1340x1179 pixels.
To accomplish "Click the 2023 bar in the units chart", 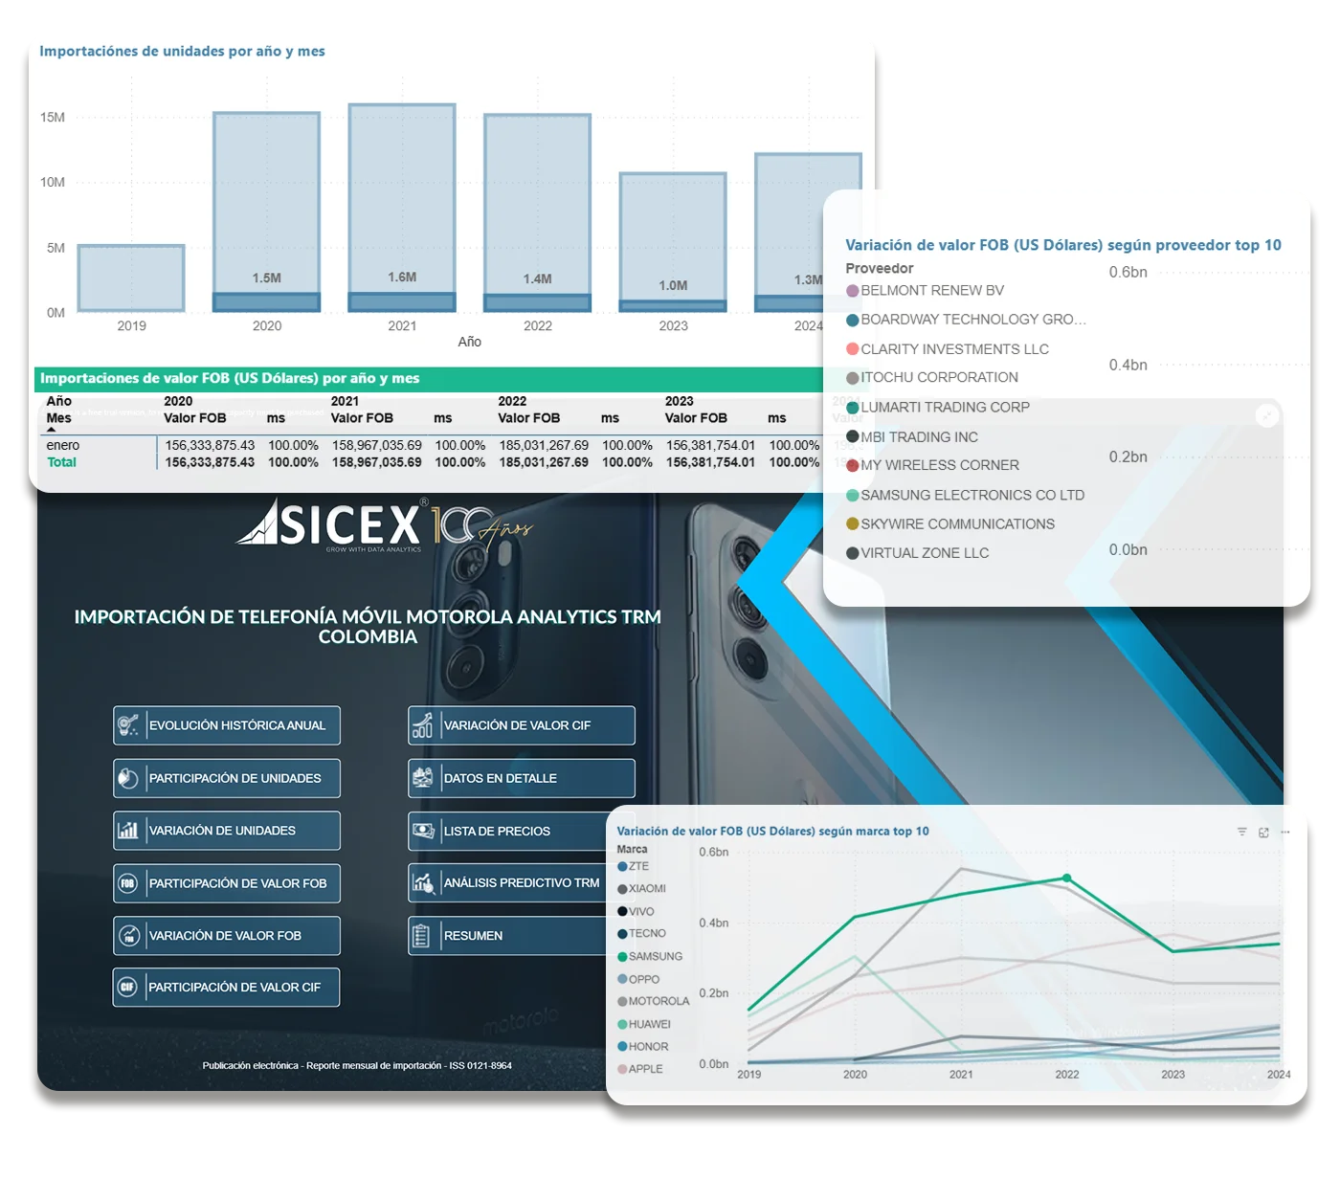I will pyautogui.click(x=673, y=242).
